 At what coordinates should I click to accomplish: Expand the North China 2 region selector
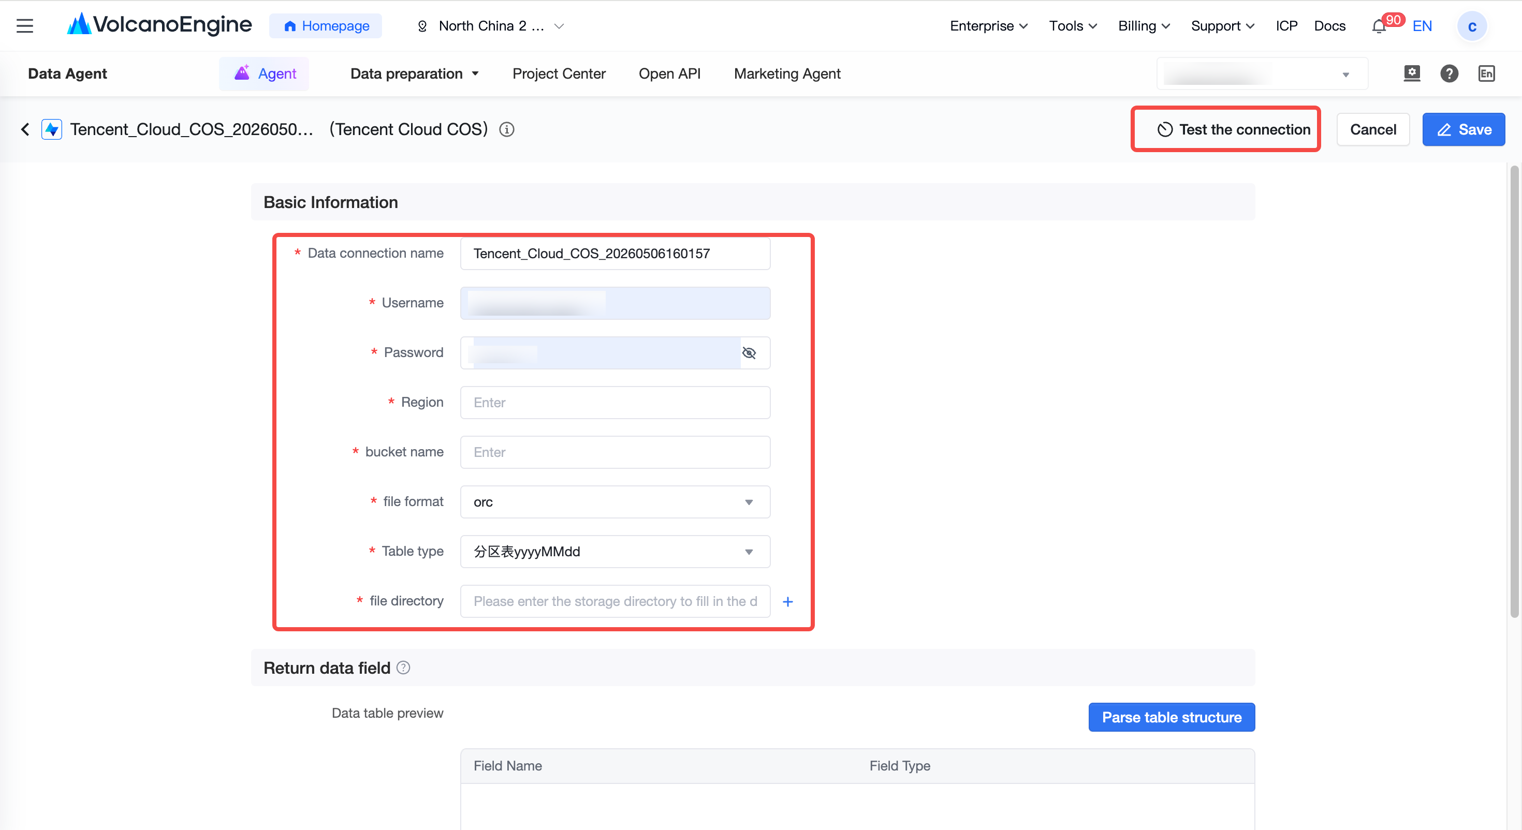tap(491, 26)
